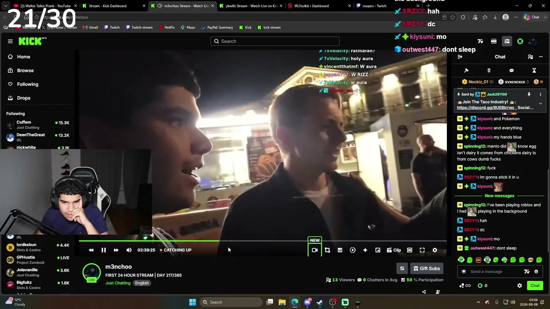Screen dimensions: 550x309
Task: Open lordkebun channel in Following list
Action: tap(38, 247)
